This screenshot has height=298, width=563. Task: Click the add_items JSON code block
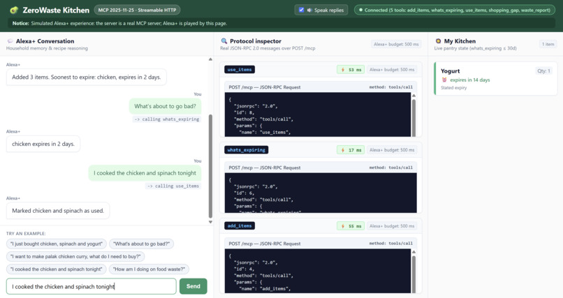(318, 271)
